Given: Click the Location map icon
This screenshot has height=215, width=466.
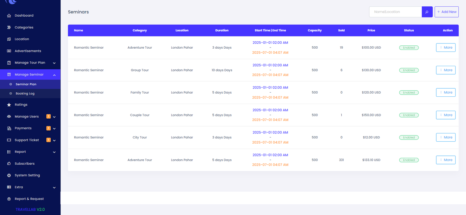Looking at the screenshot, I should click(x=9, y=39).
